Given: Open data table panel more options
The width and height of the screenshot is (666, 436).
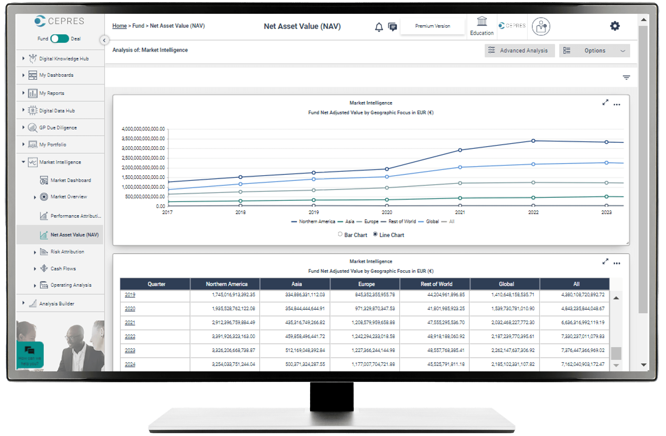Looking at the screenshot, I should point(617,263).
